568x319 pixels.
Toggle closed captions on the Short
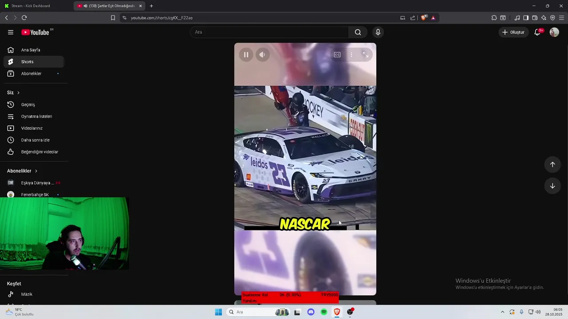337,54
